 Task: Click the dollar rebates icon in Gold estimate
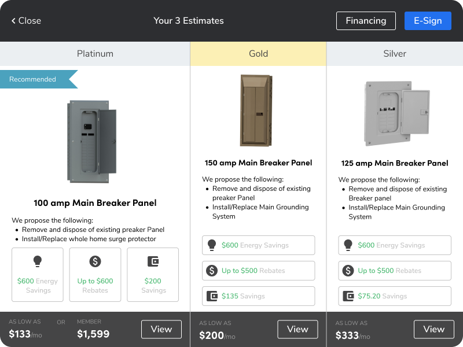[212, 270]
